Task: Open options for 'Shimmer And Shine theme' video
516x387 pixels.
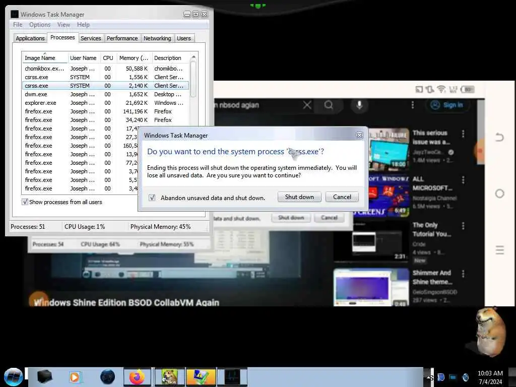Action: [x=463, y=274]
